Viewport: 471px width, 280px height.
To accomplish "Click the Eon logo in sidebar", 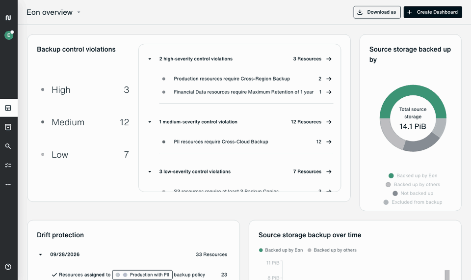I will pos(8,18).
